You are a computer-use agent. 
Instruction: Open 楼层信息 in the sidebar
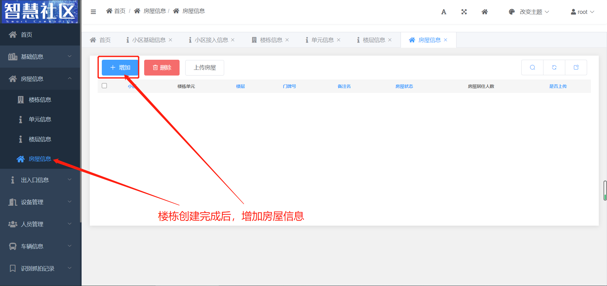[40, 139]
